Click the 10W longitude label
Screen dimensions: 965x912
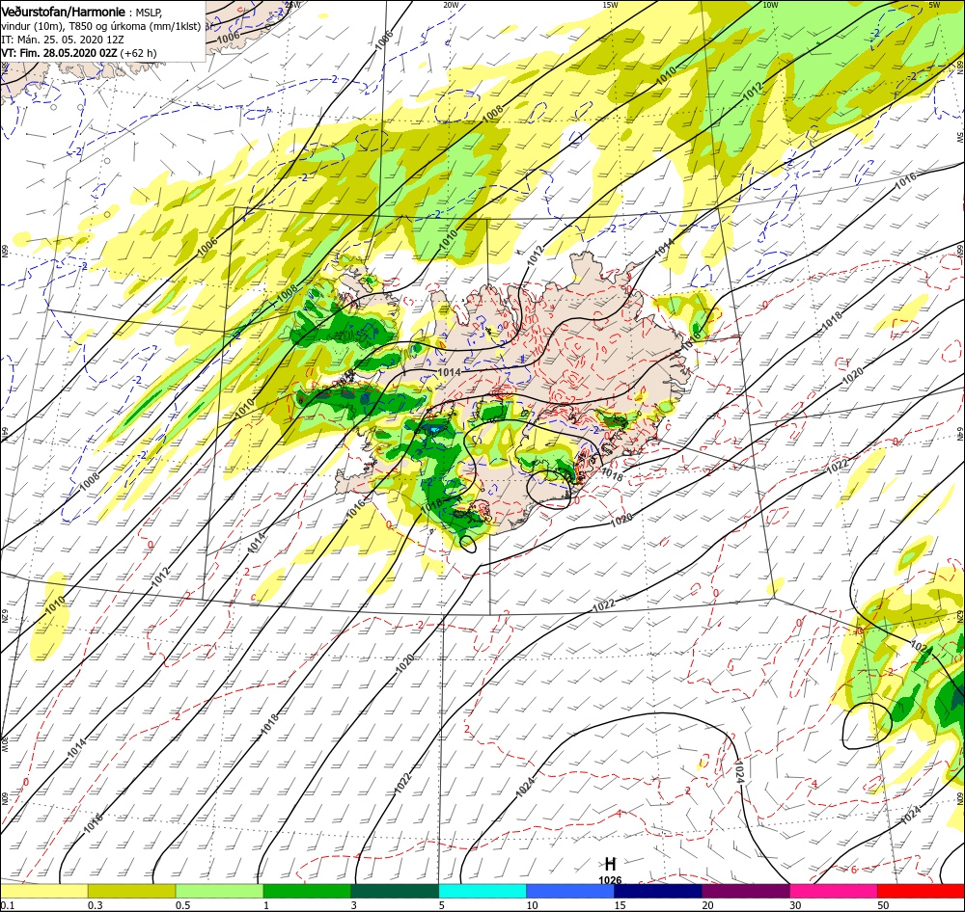pos(770,4)
